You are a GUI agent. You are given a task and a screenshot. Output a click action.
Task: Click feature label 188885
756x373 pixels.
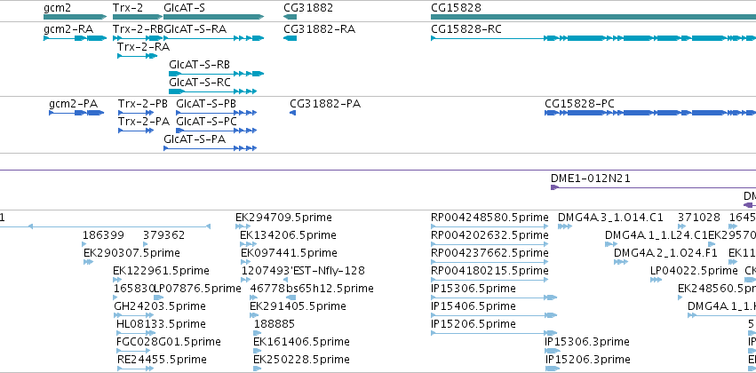click(275, 324)
